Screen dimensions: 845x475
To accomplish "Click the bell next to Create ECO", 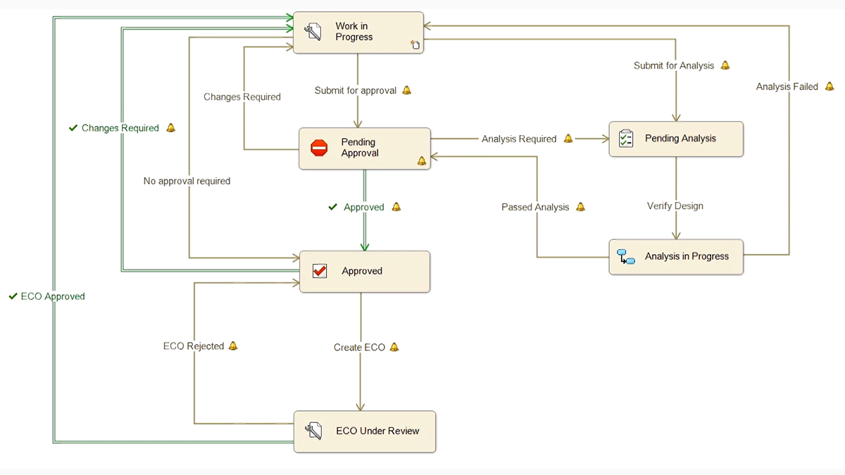I will (x=394, y=347).
